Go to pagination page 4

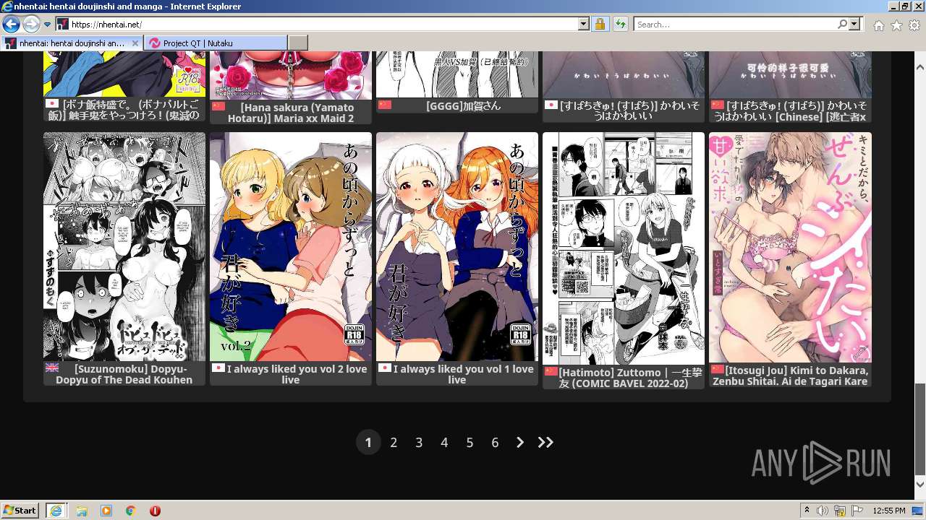click(x=444, y=443)
